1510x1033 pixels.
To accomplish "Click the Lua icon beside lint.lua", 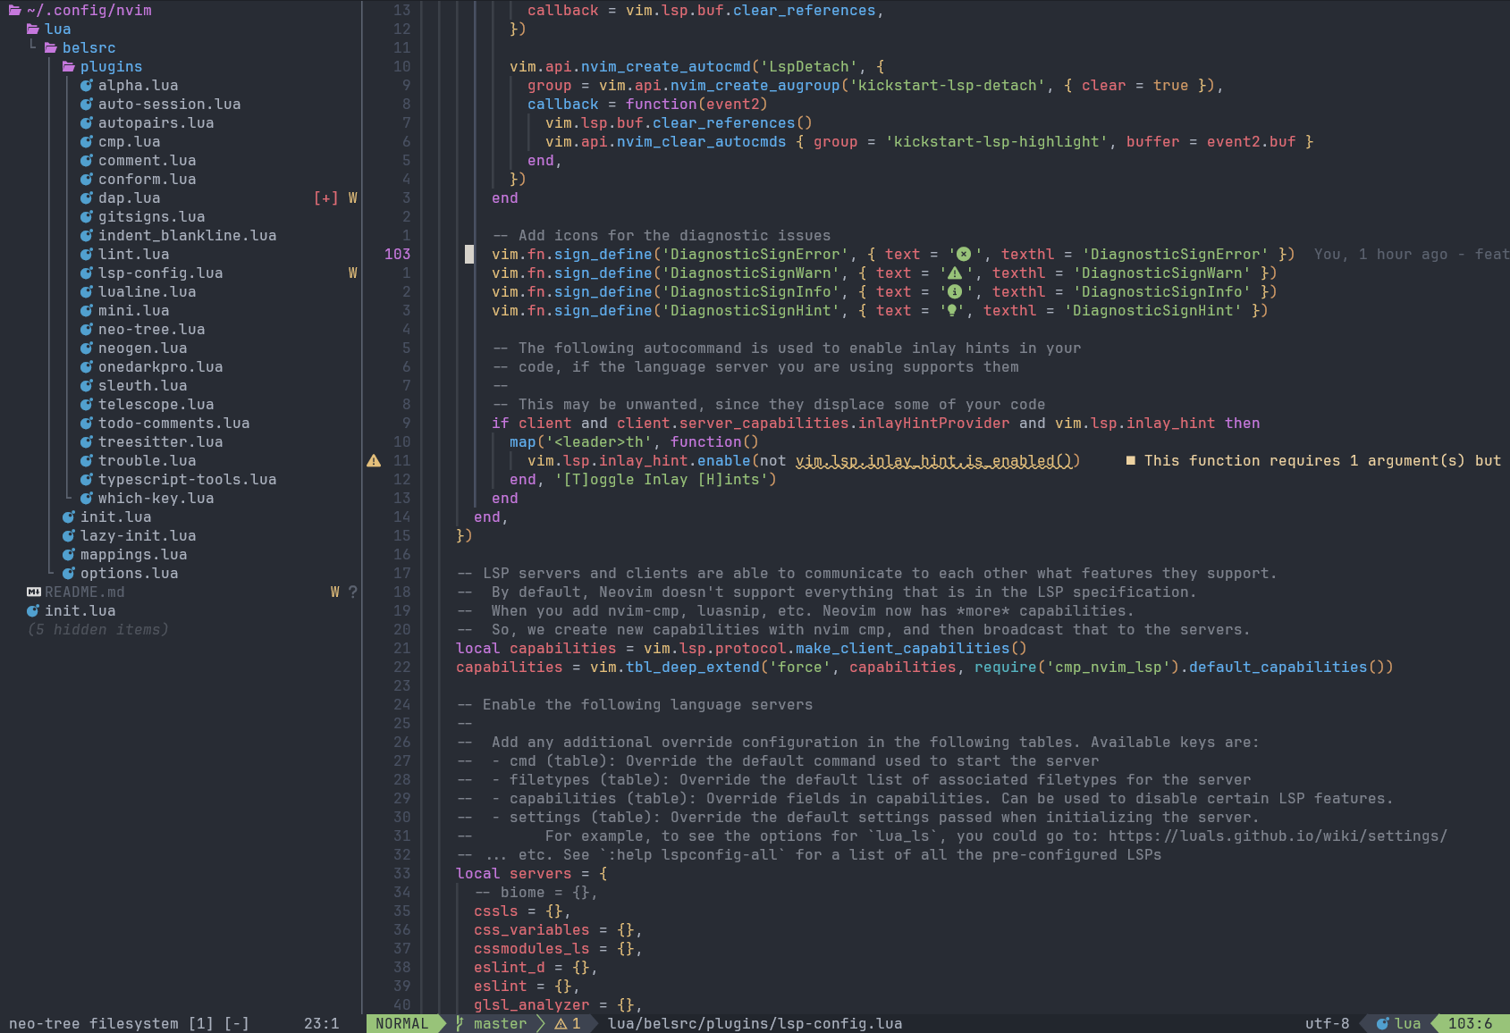I will tap(87, 255).
